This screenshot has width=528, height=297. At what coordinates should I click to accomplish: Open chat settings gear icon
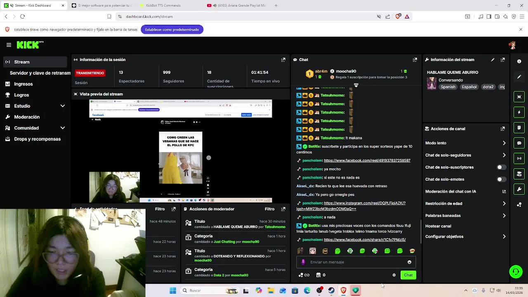click(x=394, y=275)
